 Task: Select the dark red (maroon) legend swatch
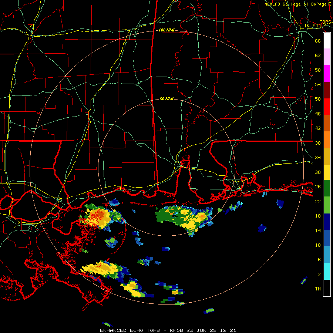[x=327, y=90]
